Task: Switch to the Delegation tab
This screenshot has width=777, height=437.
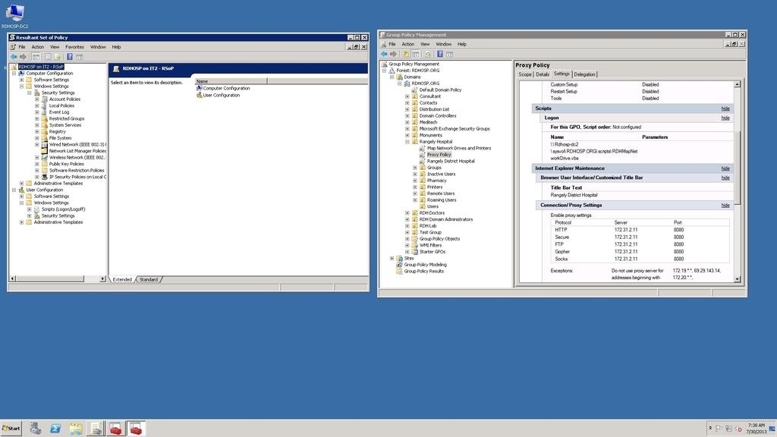Action: (x=584, y=74)
